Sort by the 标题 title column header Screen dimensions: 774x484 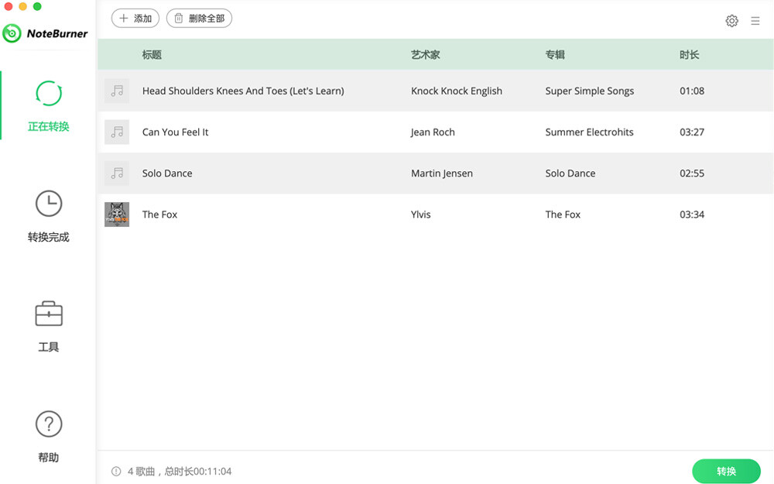[x=152, y=55]
